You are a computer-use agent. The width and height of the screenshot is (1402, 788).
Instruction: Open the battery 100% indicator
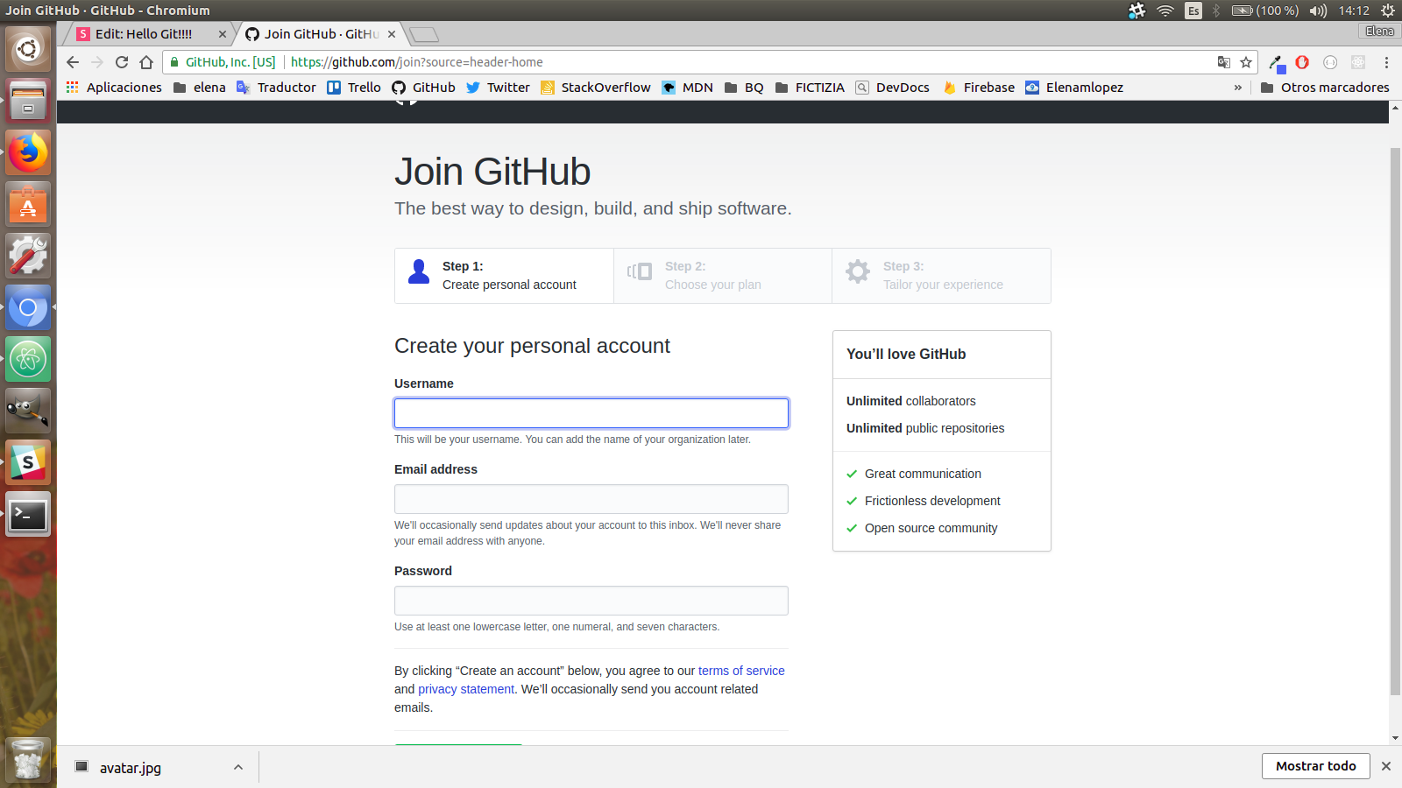tap(1264, 11)
